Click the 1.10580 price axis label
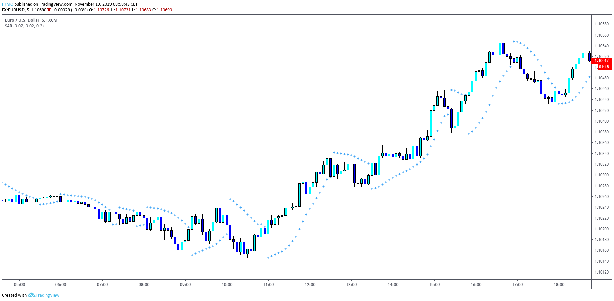614x301 pixels. [602, 24]
